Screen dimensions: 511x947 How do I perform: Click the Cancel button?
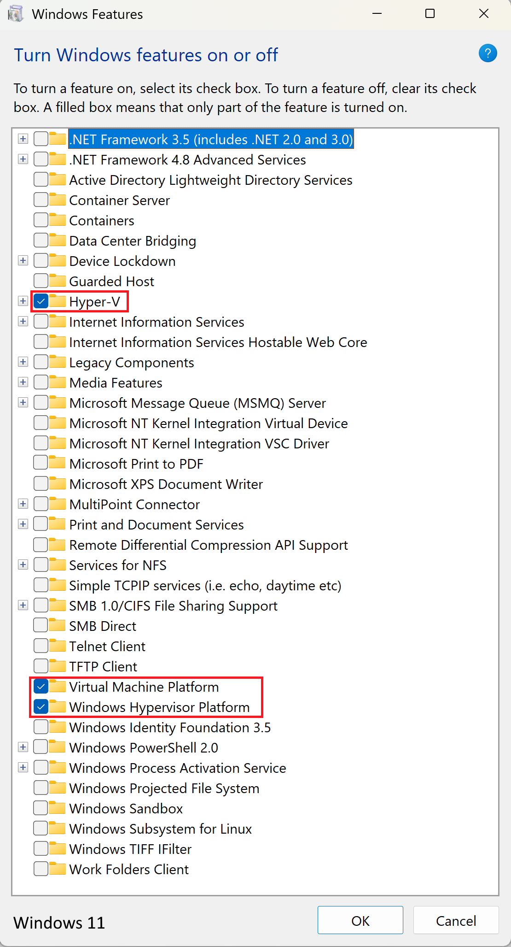[456, 920]
